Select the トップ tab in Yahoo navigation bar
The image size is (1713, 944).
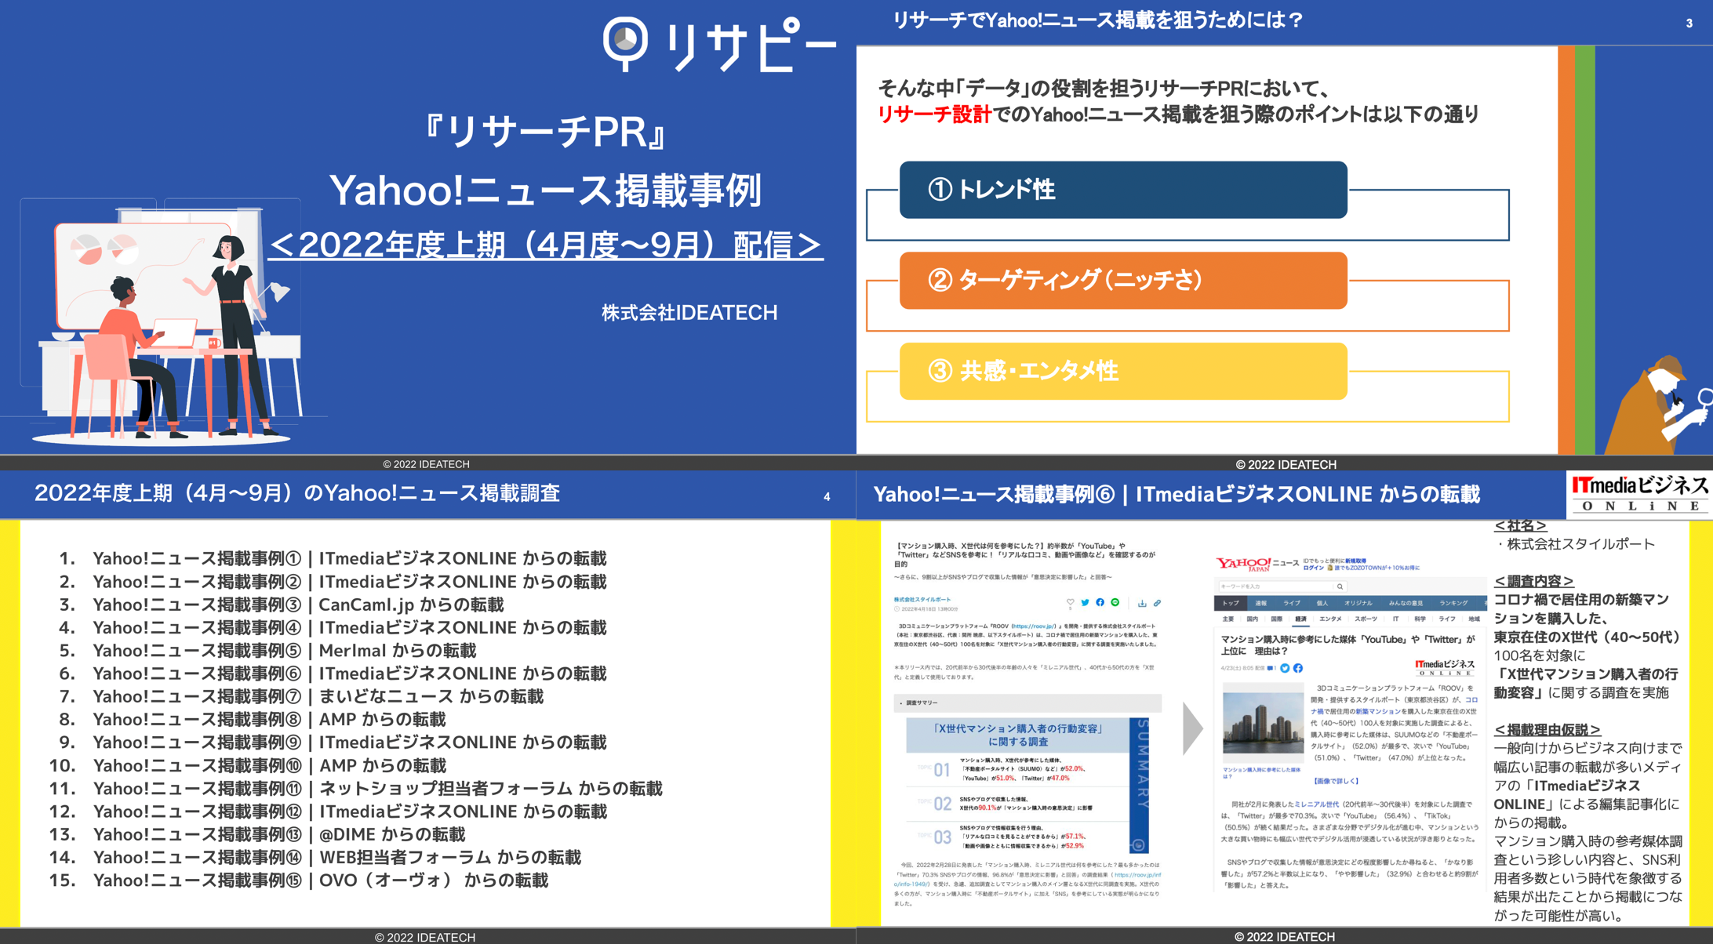[x=1231, y=603]
